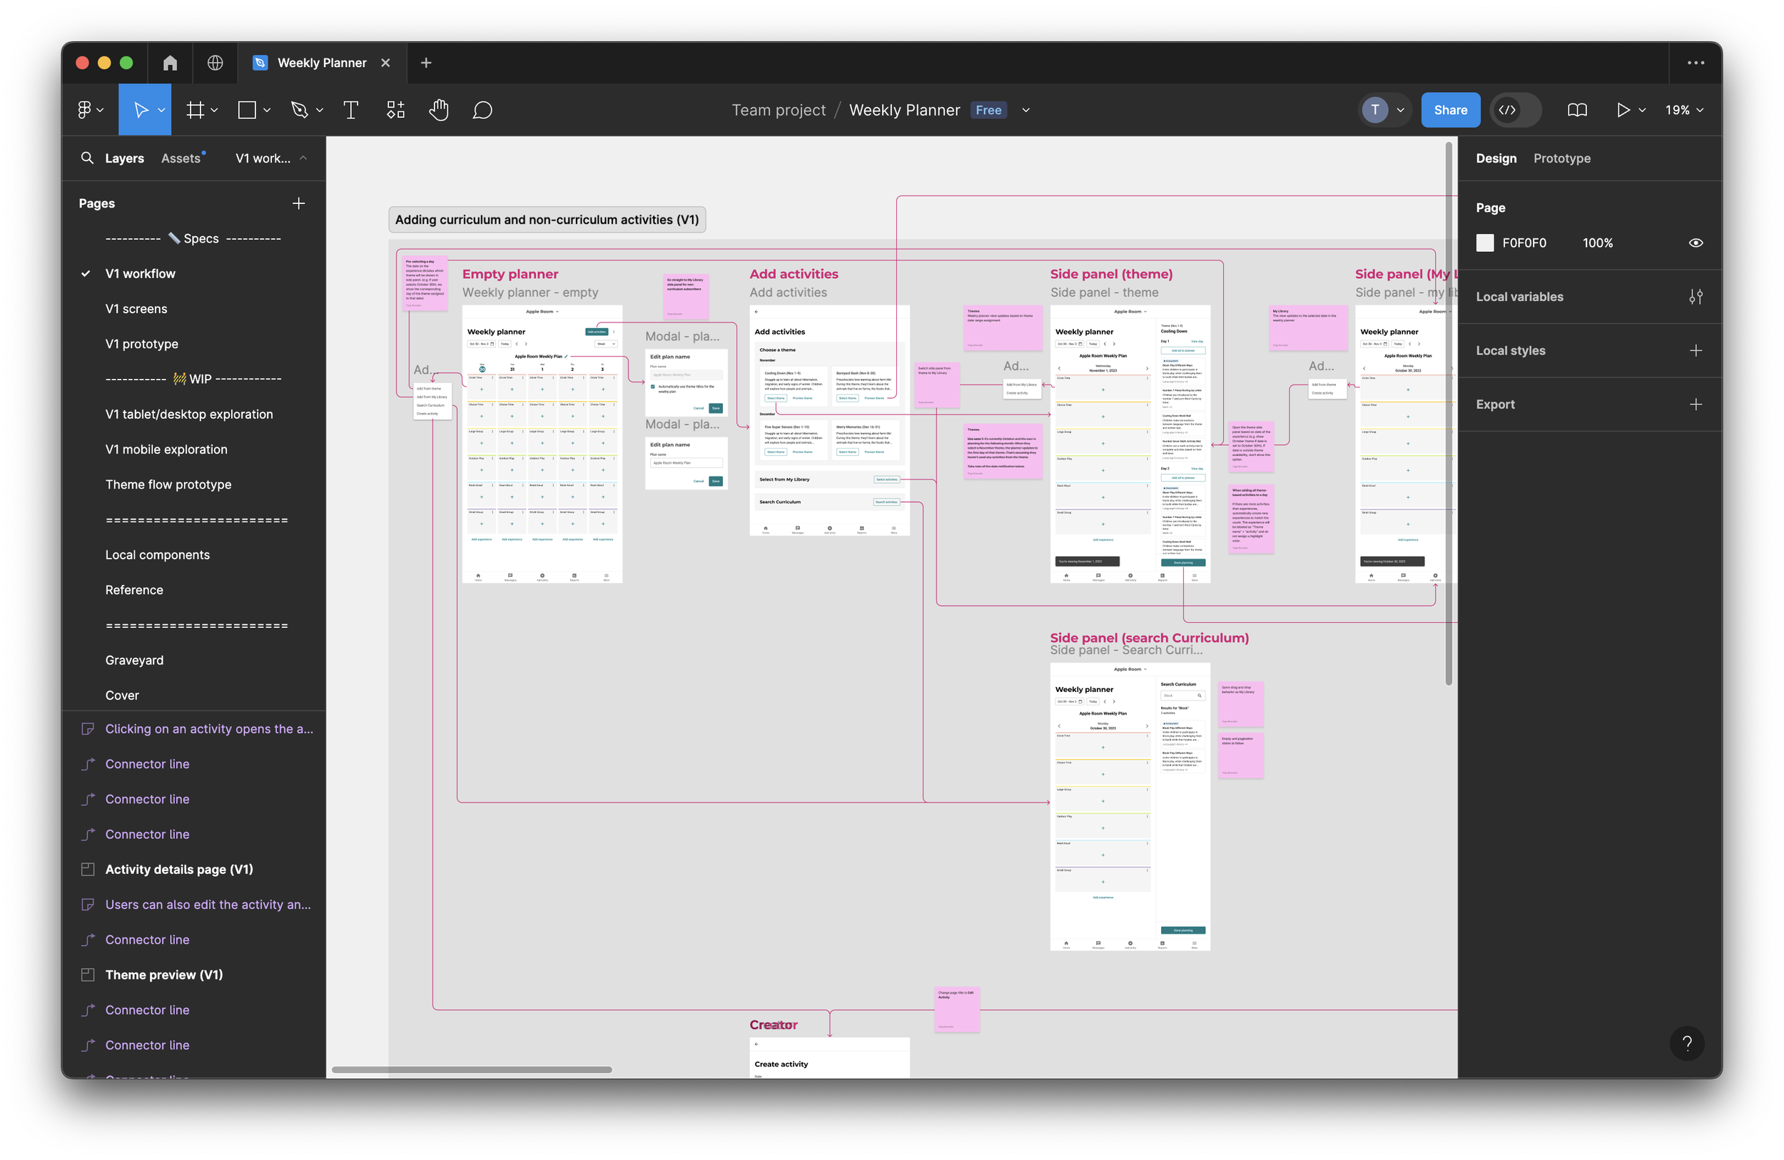Screen dimensions: 1784x1160
Task: Open the Graveyard page
Action: (134, 660)
